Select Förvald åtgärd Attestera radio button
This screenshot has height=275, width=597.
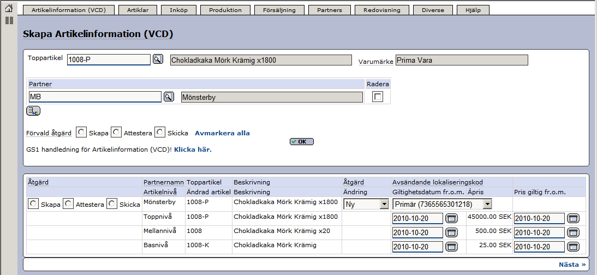(x=116, y=132)
